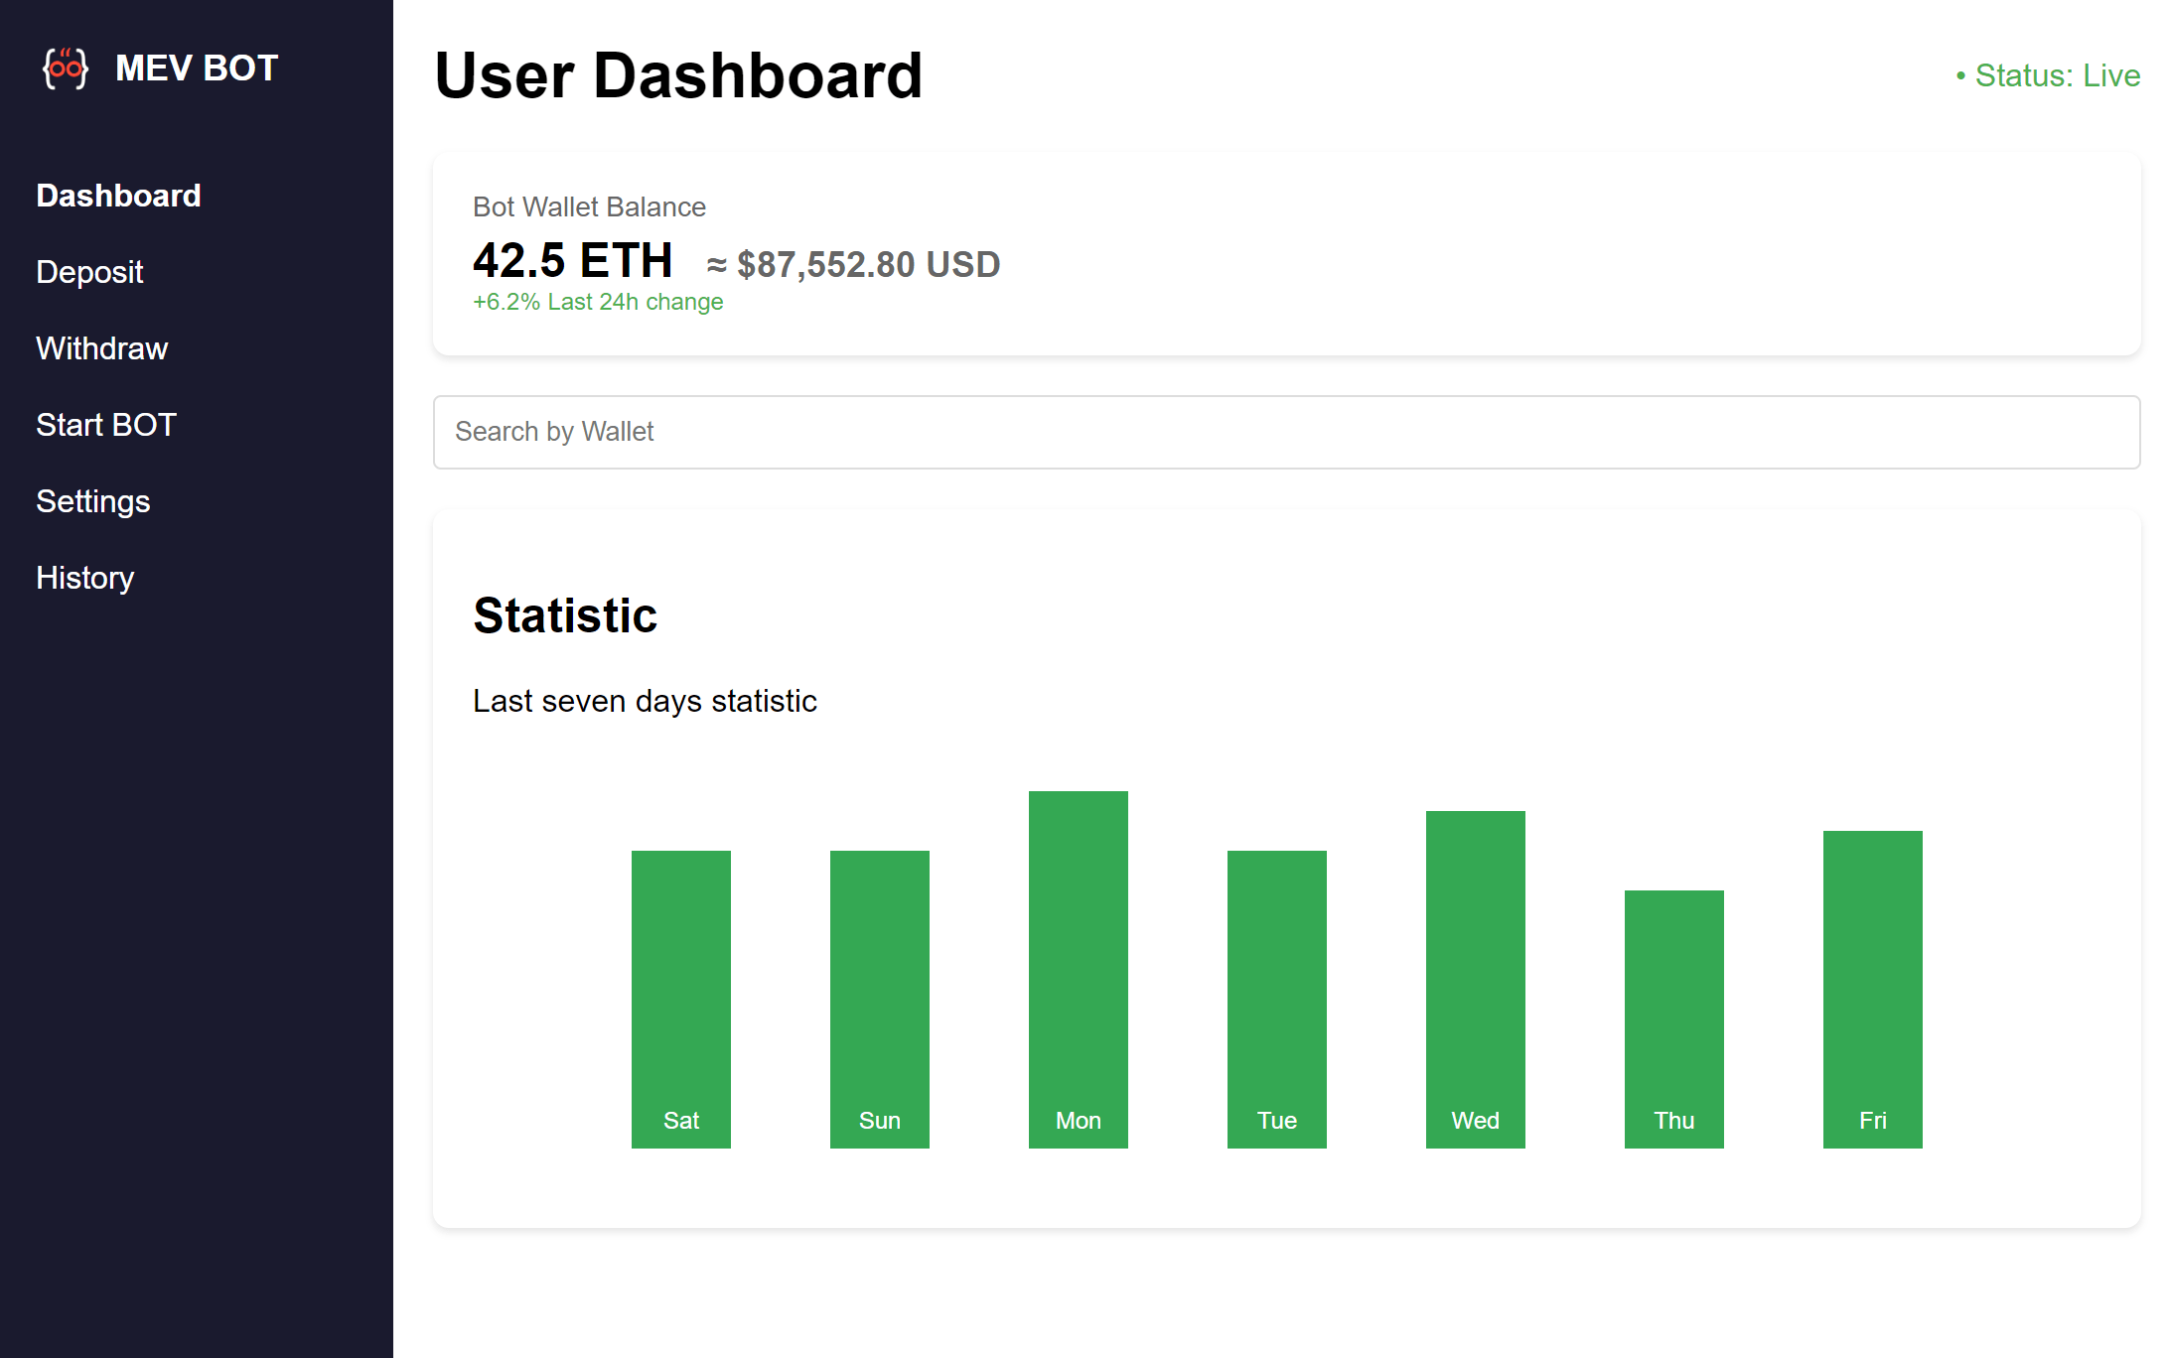Open the Withdraw section
This screenshot has height=1358, width=2169.
(101, 348)
